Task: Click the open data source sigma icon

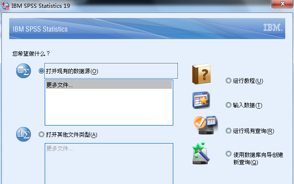Action: coord(24,71)
